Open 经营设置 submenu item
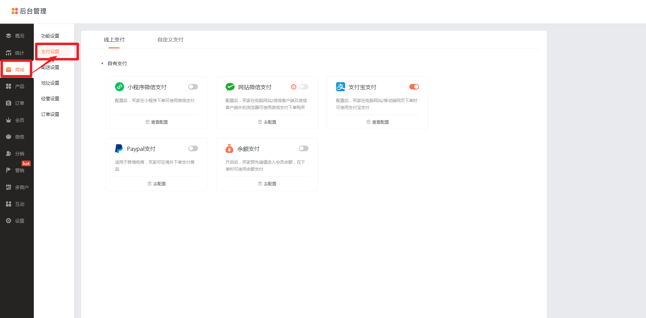The image size is (646, 318). [50, 99]
